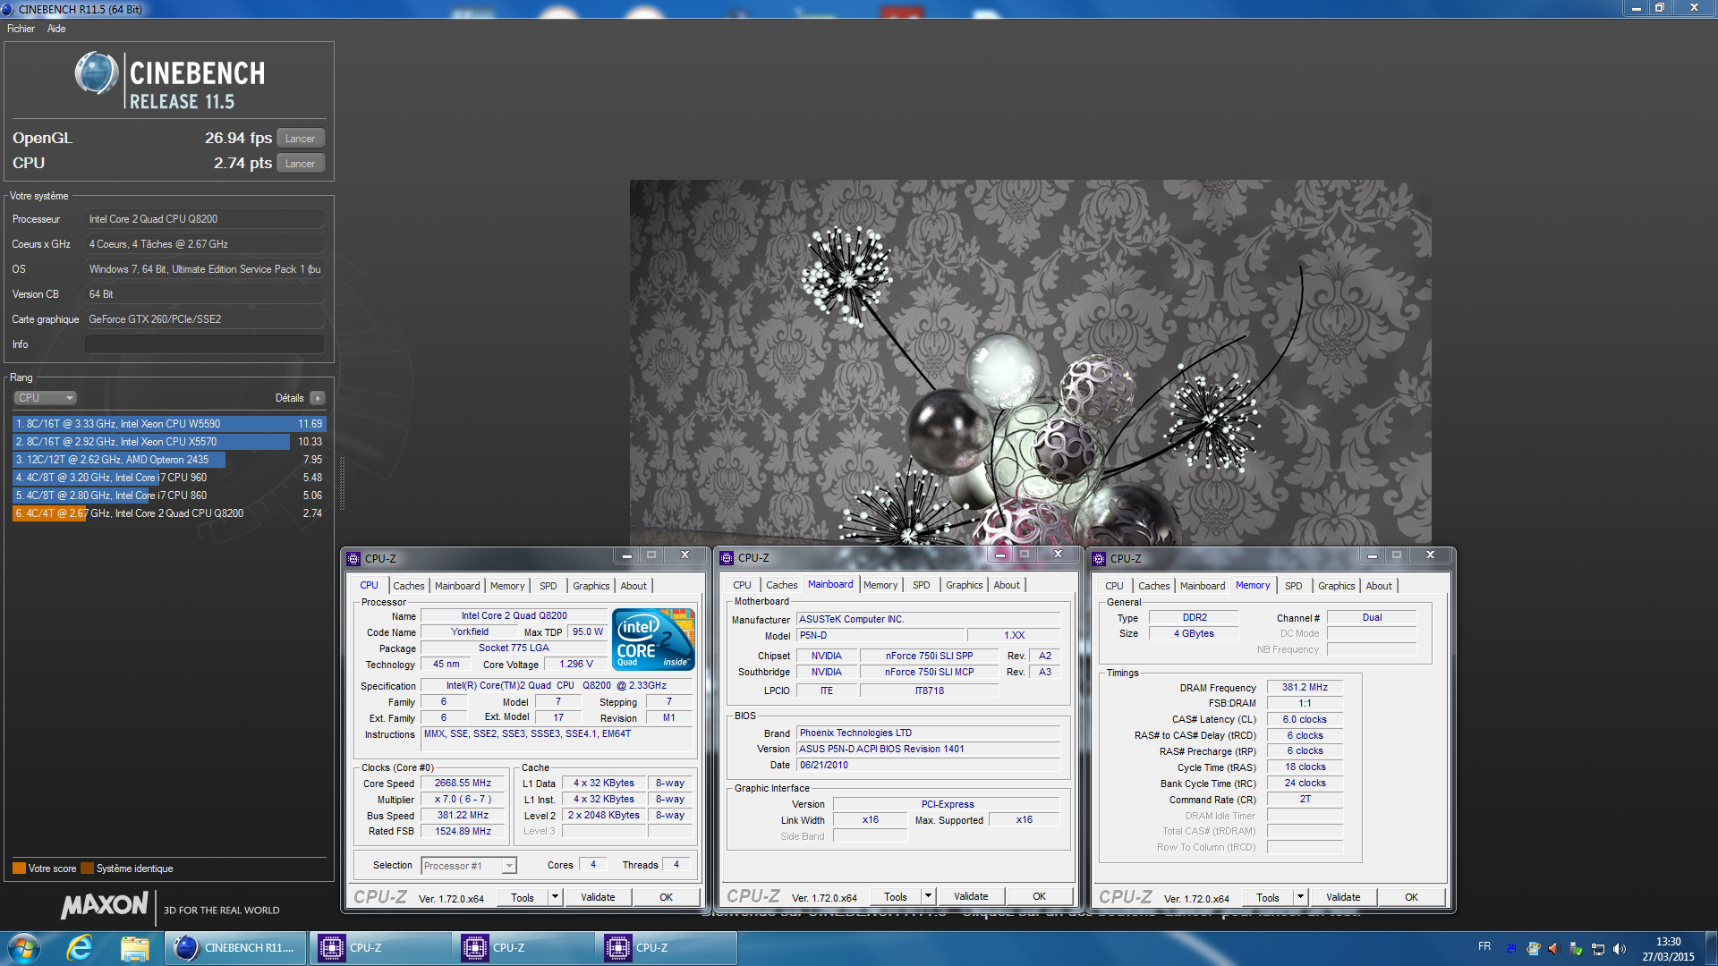
Task: Click the Carte graphique GeForce GTX 260 field
Action: tap(205, 319)
